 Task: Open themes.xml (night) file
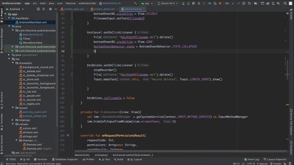[x=39, y=148]
